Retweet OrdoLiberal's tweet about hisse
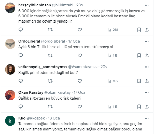 click(x=50, y=55)
